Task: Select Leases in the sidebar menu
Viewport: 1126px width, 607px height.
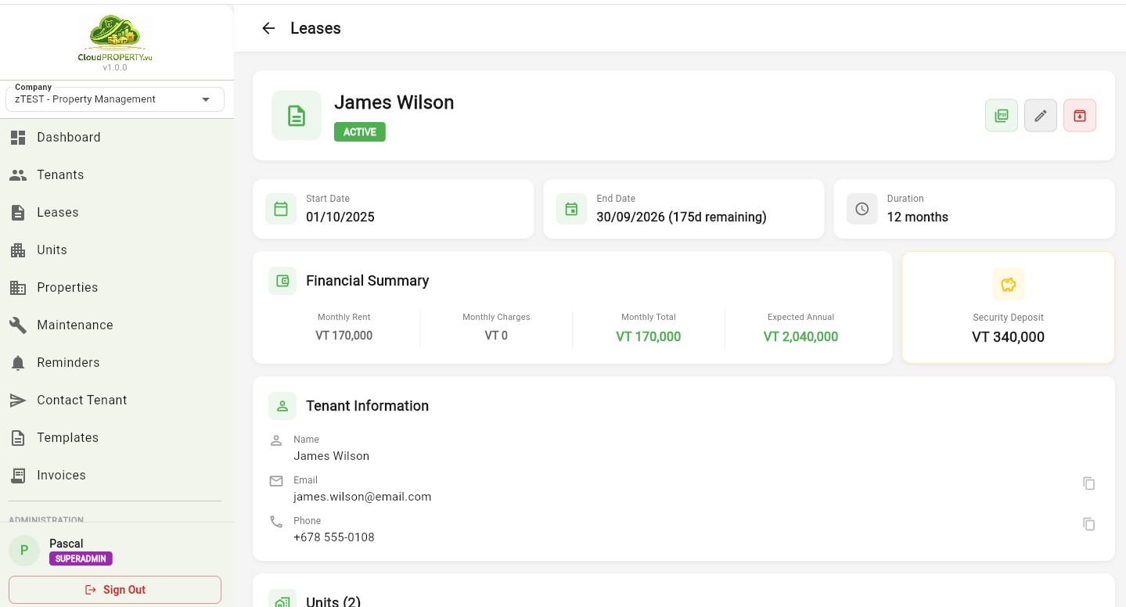Action: [x=57, y=212]
